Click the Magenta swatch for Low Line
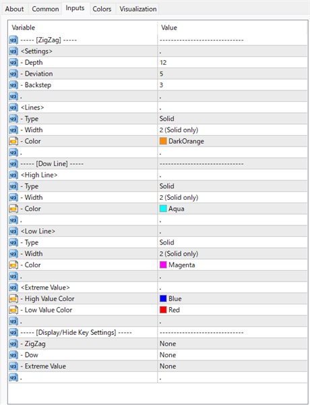 tap(163, 265)
